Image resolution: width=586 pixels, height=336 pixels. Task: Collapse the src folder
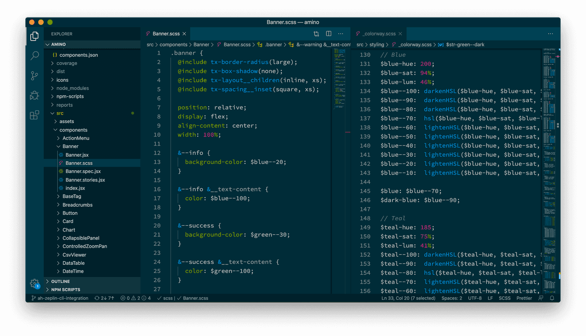[60, 113]
